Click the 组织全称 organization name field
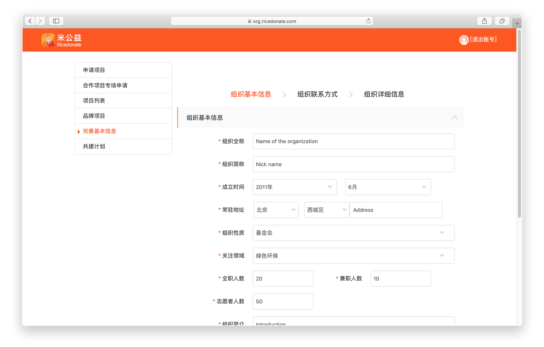Screen dimensions: 544x347 click(353, 141)
